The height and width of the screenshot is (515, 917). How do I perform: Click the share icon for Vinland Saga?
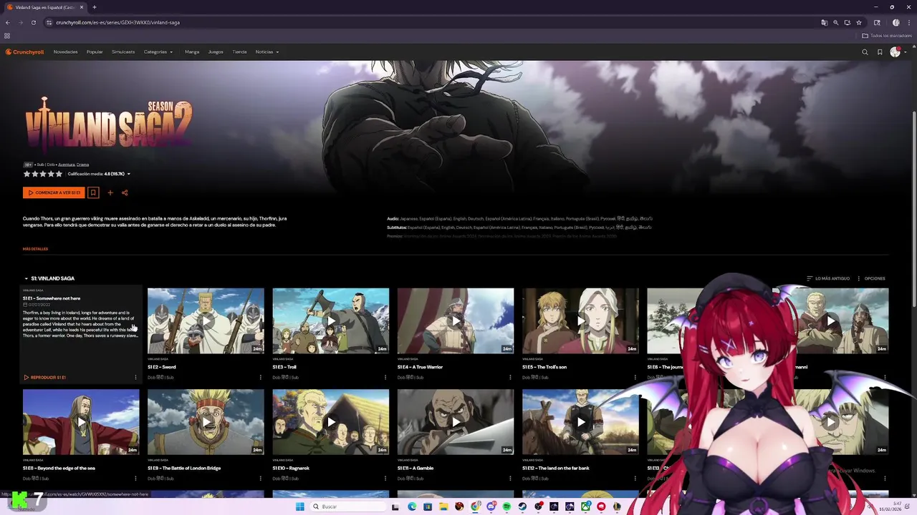click(x=125, y=192)
